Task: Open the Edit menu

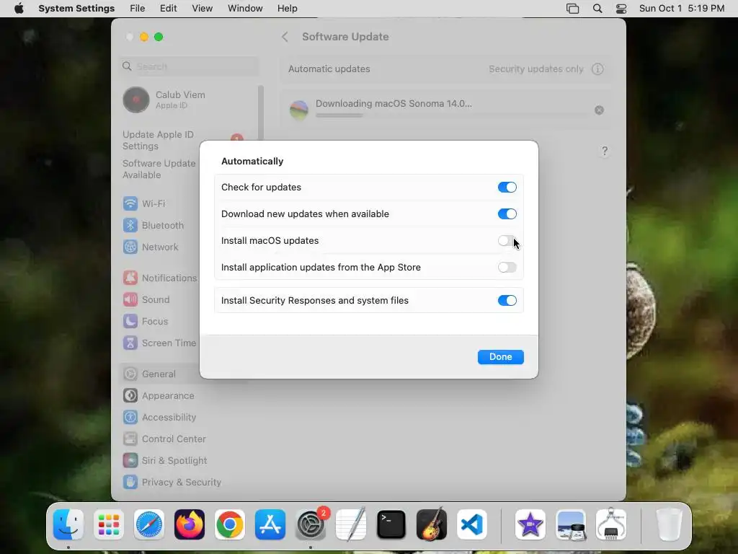Action: click(168, 9)
